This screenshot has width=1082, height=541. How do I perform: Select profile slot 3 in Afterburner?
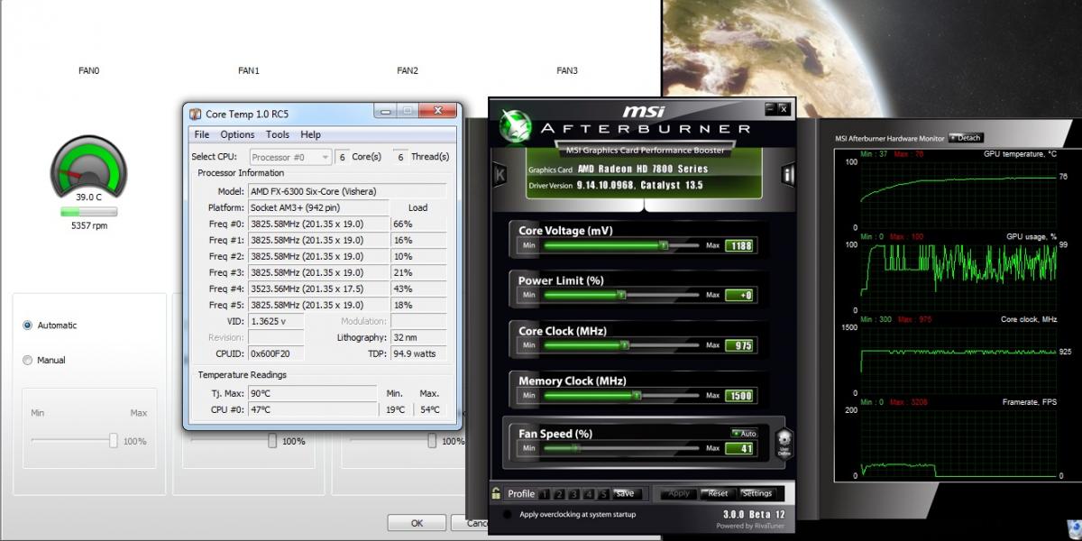click(x=574, y=494)
